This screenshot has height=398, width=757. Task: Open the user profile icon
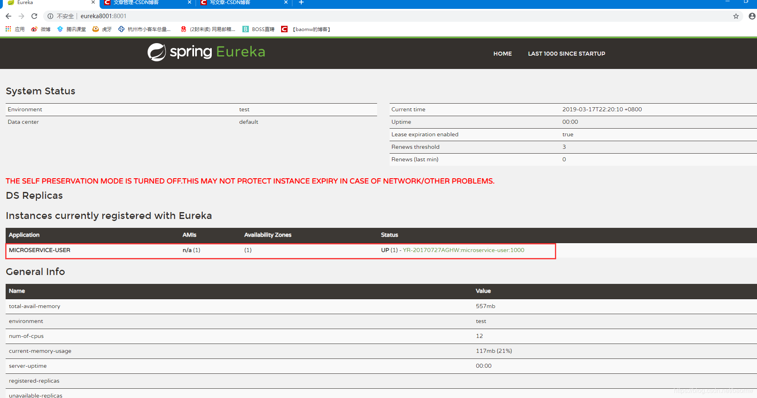click(x=752, y=16)
